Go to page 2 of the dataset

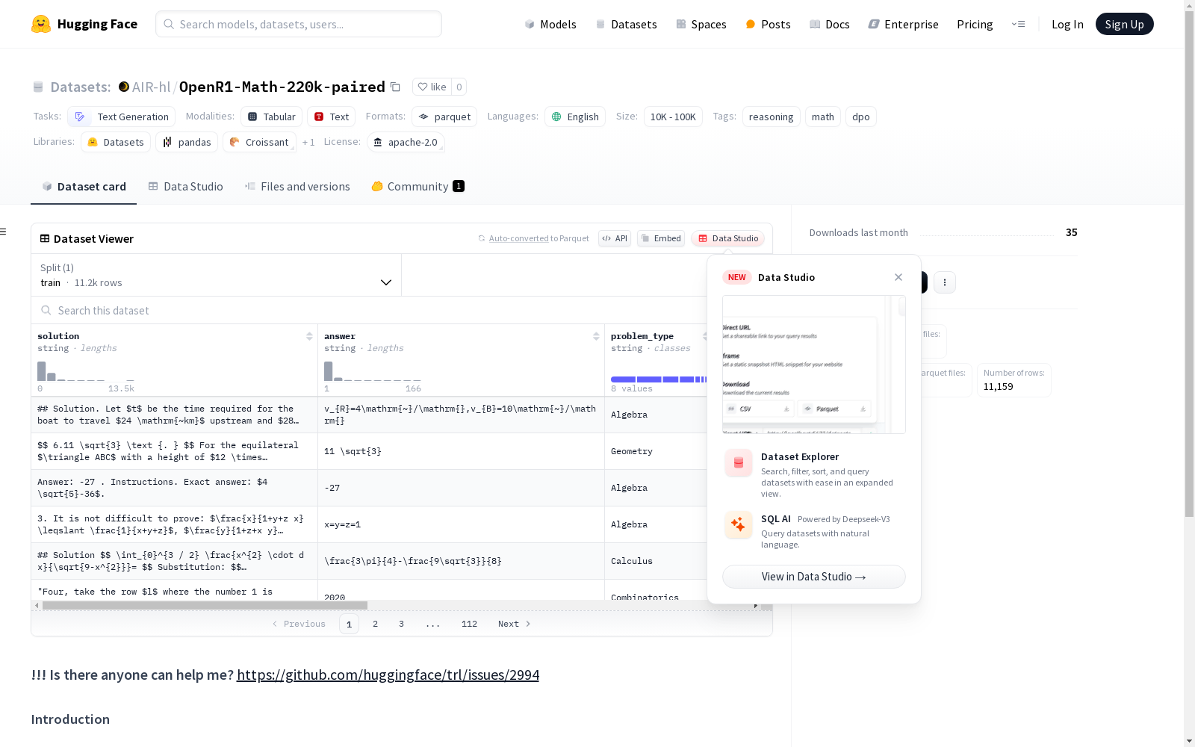pos(375,624)
